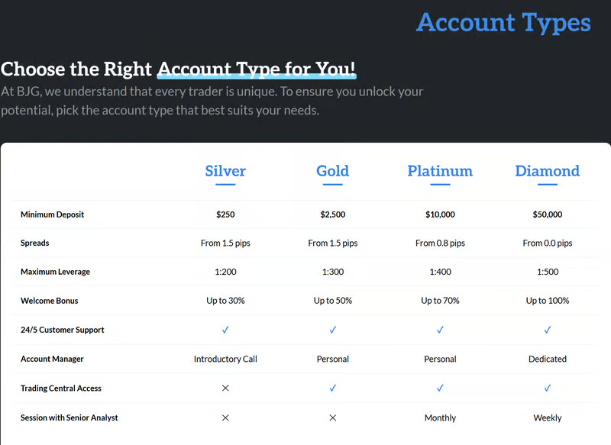
Task: Click the Silver Trading Central Access cross
Action: (x=225, y=389)
